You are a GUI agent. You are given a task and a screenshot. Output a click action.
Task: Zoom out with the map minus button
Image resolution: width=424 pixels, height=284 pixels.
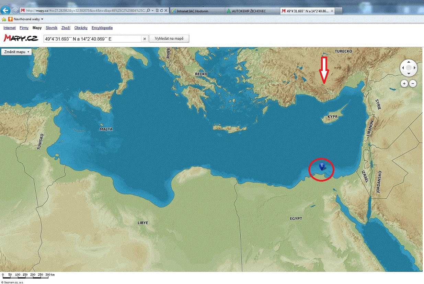[413, 83]
